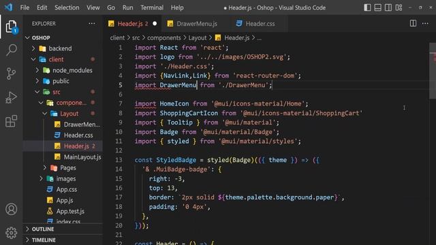
Task: Open the Search view icon
Action: tap(11, 50)
